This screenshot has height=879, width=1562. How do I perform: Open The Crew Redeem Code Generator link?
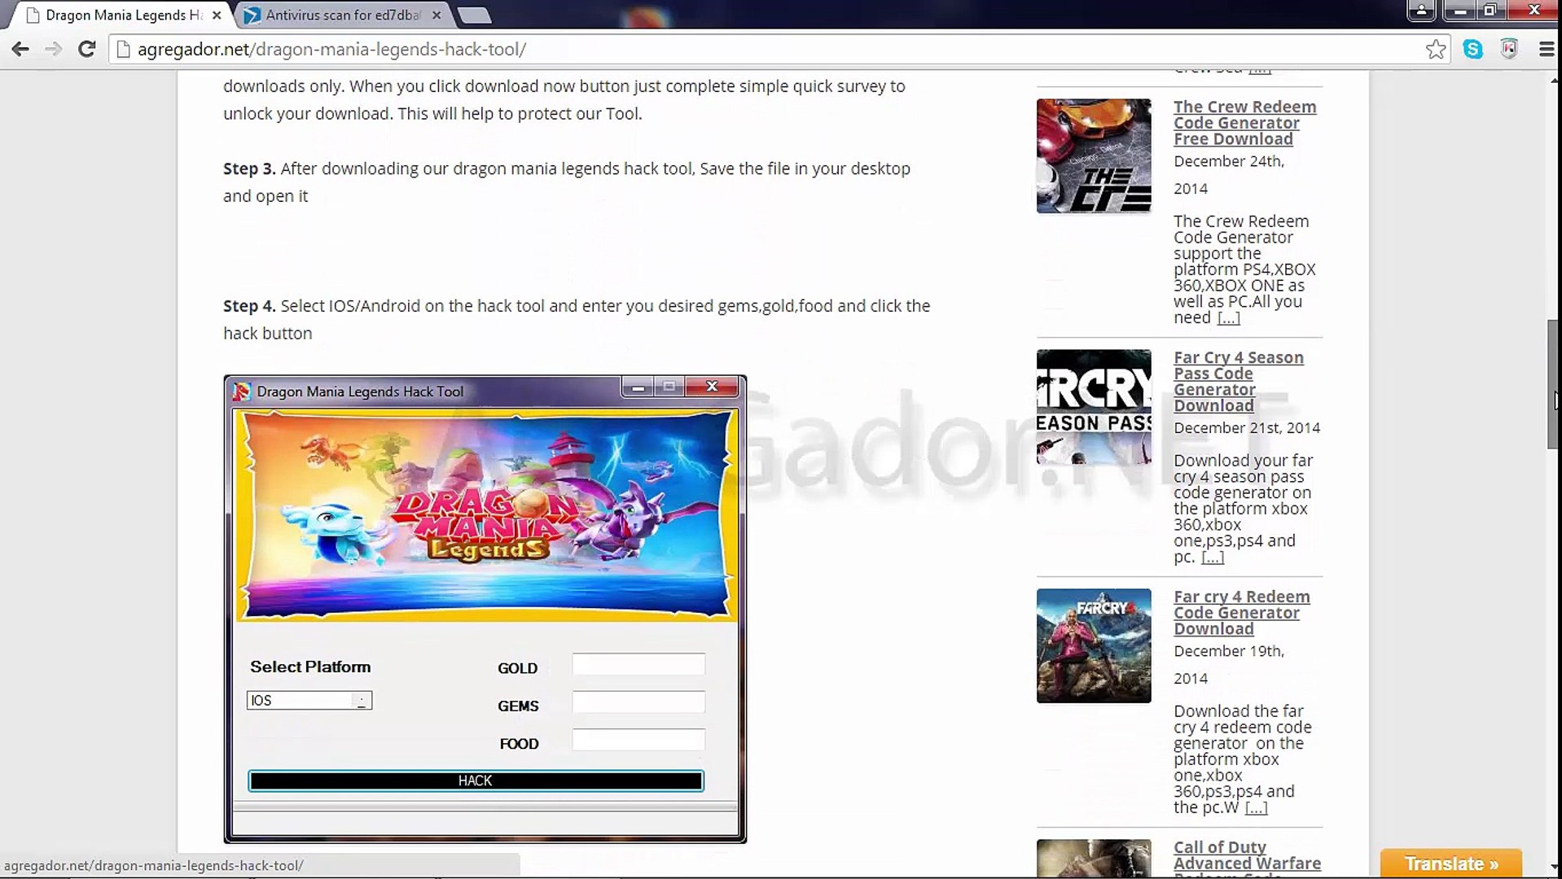point(1245,123)
